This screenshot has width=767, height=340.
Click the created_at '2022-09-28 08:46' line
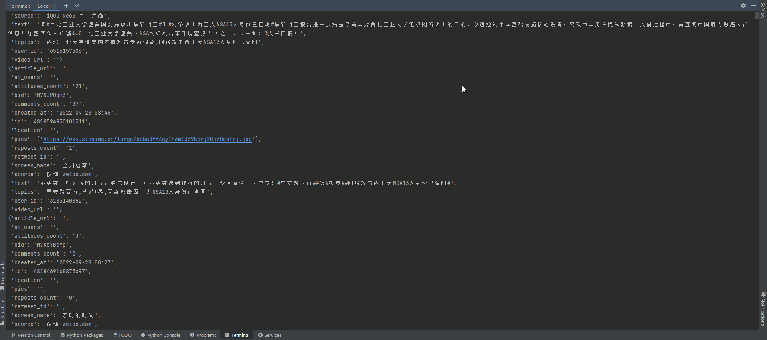[x=64, y=113]
